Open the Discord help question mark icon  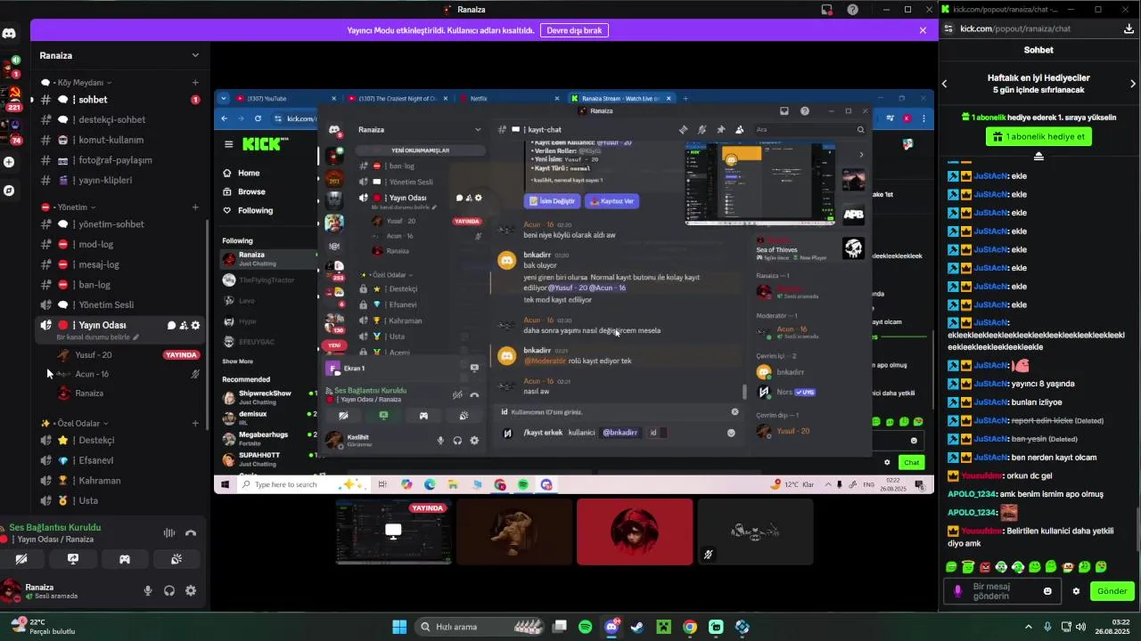[853, 10]
